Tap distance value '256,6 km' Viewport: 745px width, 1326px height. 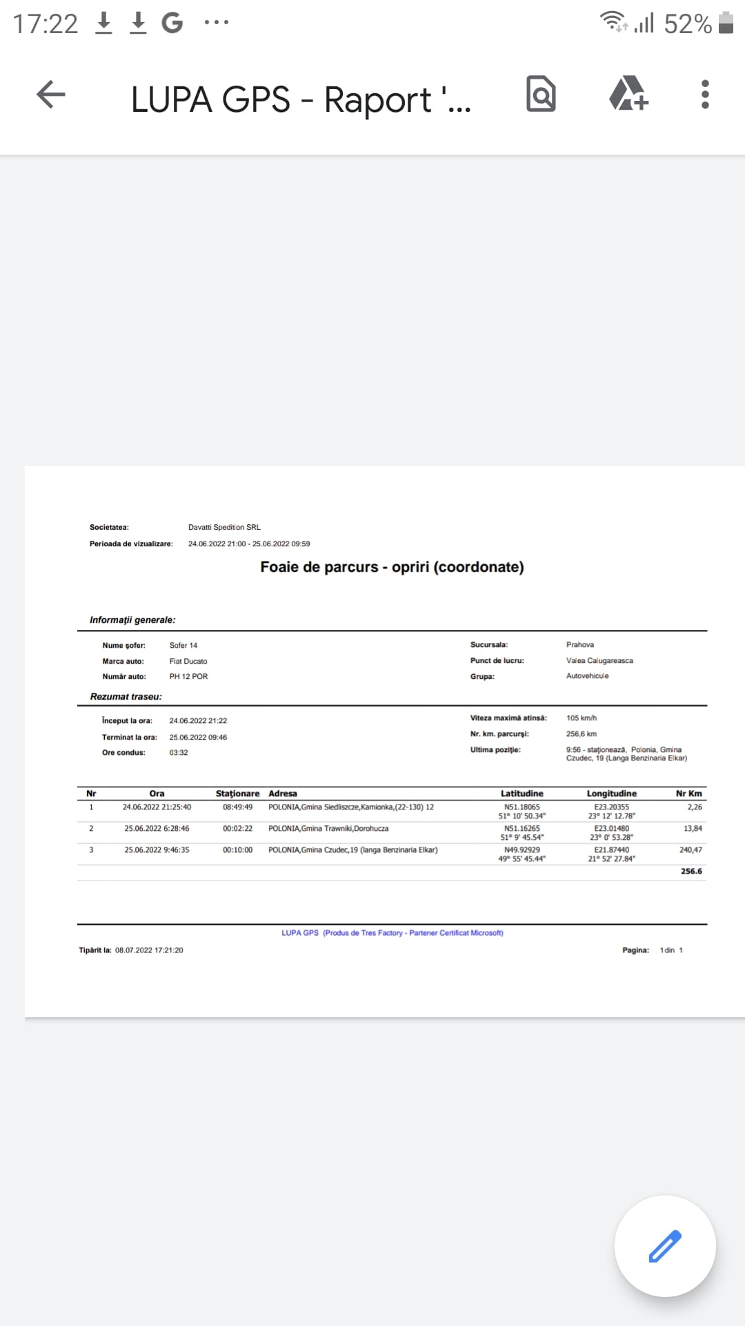582,733
